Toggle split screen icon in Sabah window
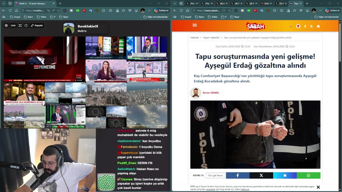The height and width of the screenshot is (192, 342). [x=282, y=10]
